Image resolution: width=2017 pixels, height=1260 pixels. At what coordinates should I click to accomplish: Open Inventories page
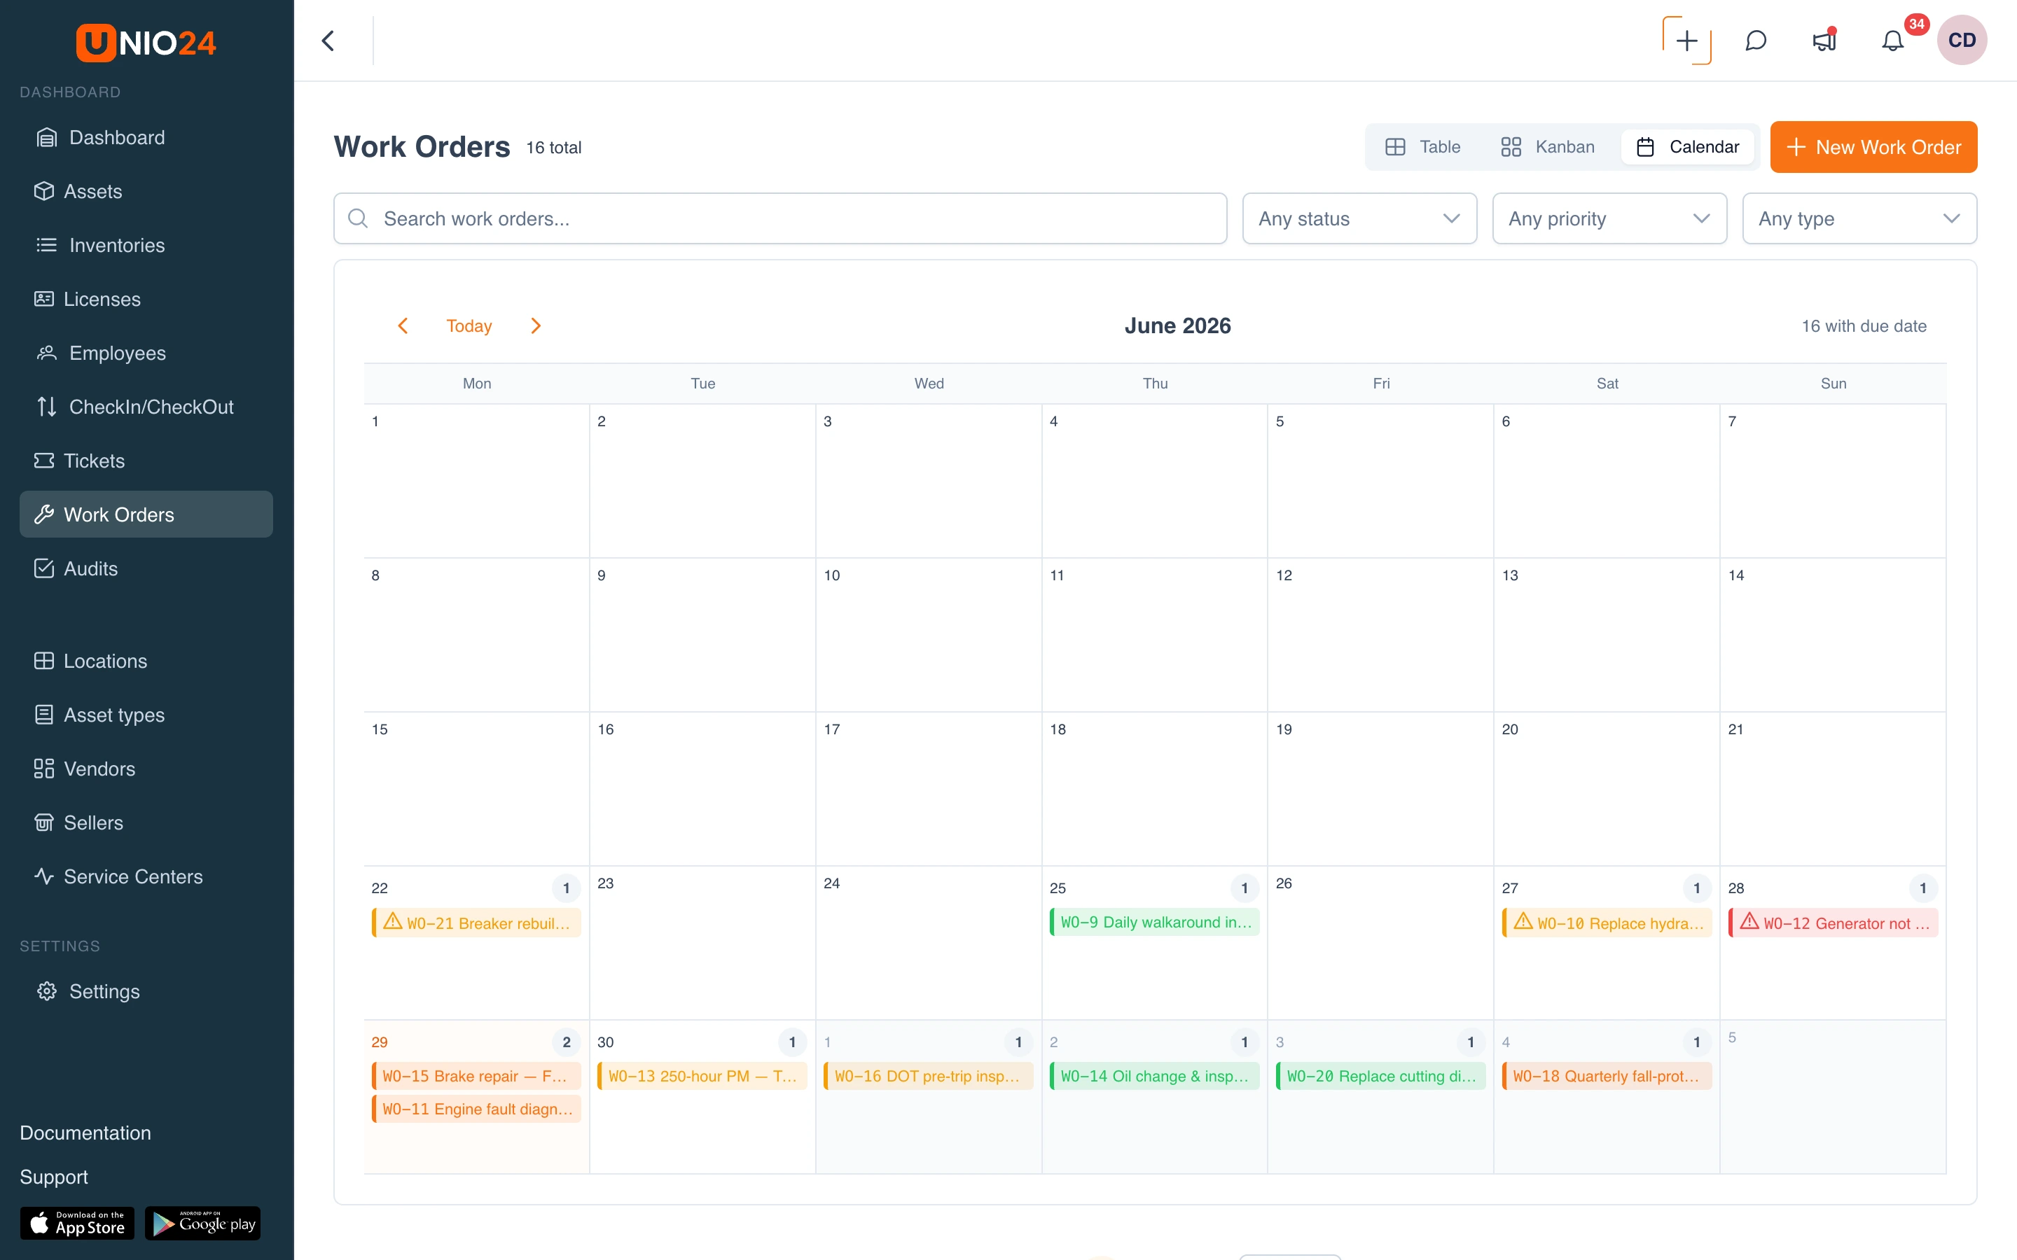click(x=146, y=245)
